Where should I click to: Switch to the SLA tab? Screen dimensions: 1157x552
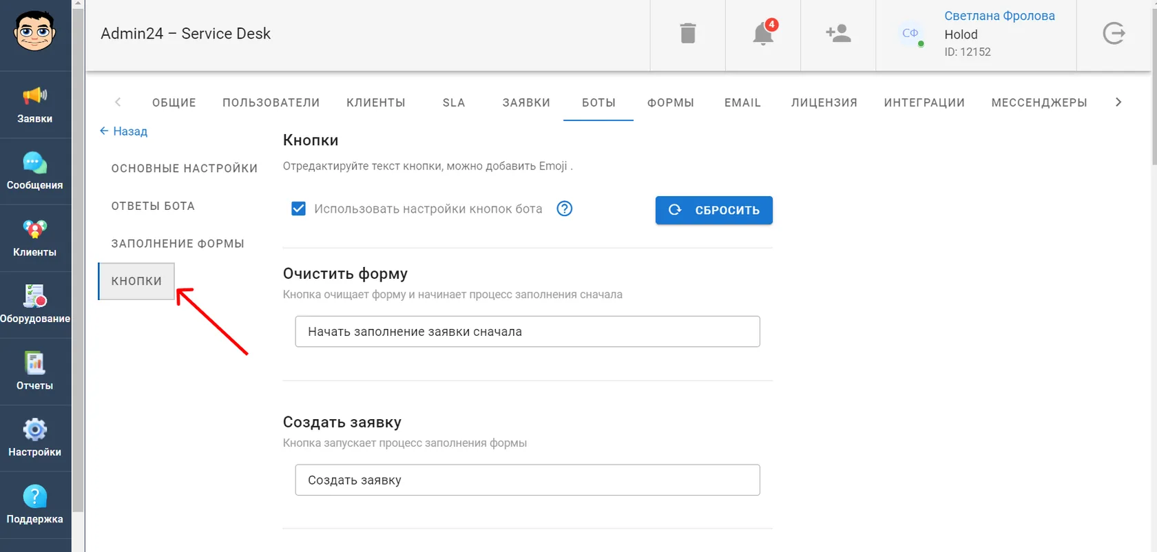tap(454, 103)
